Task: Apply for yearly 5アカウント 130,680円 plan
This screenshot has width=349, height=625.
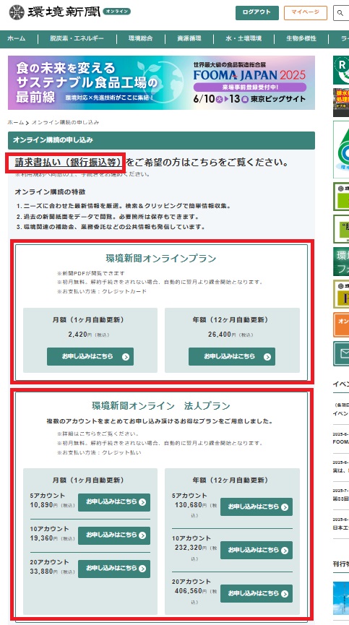Action: [x=257, y=507]
